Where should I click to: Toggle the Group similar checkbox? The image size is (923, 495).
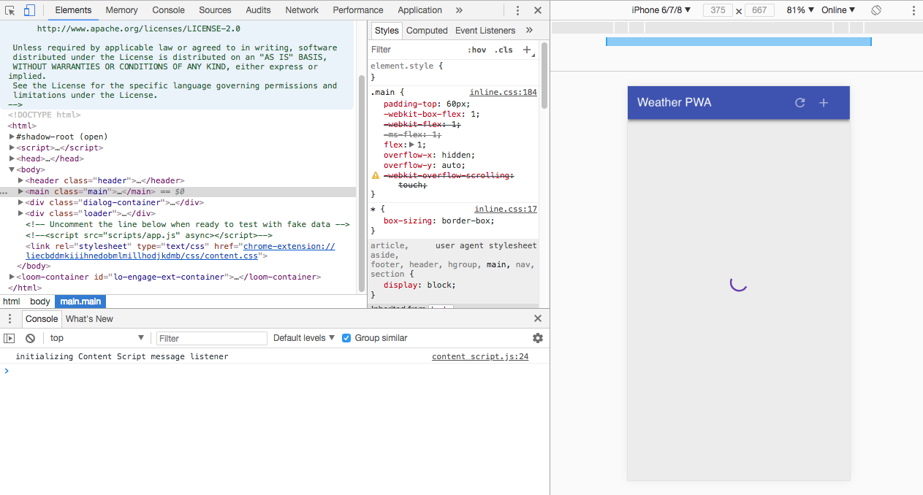click(x=347, y=338)
